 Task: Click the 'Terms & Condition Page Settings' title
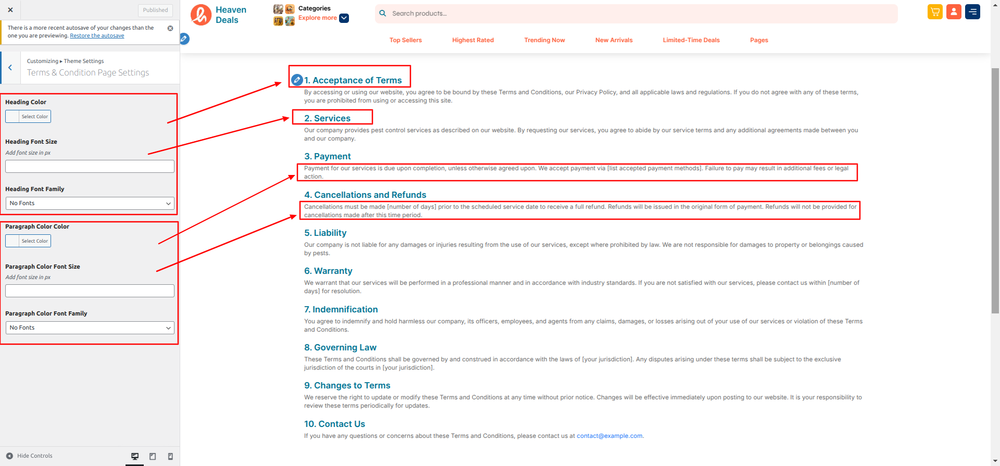pyautogui.click(x=88, y=73)
